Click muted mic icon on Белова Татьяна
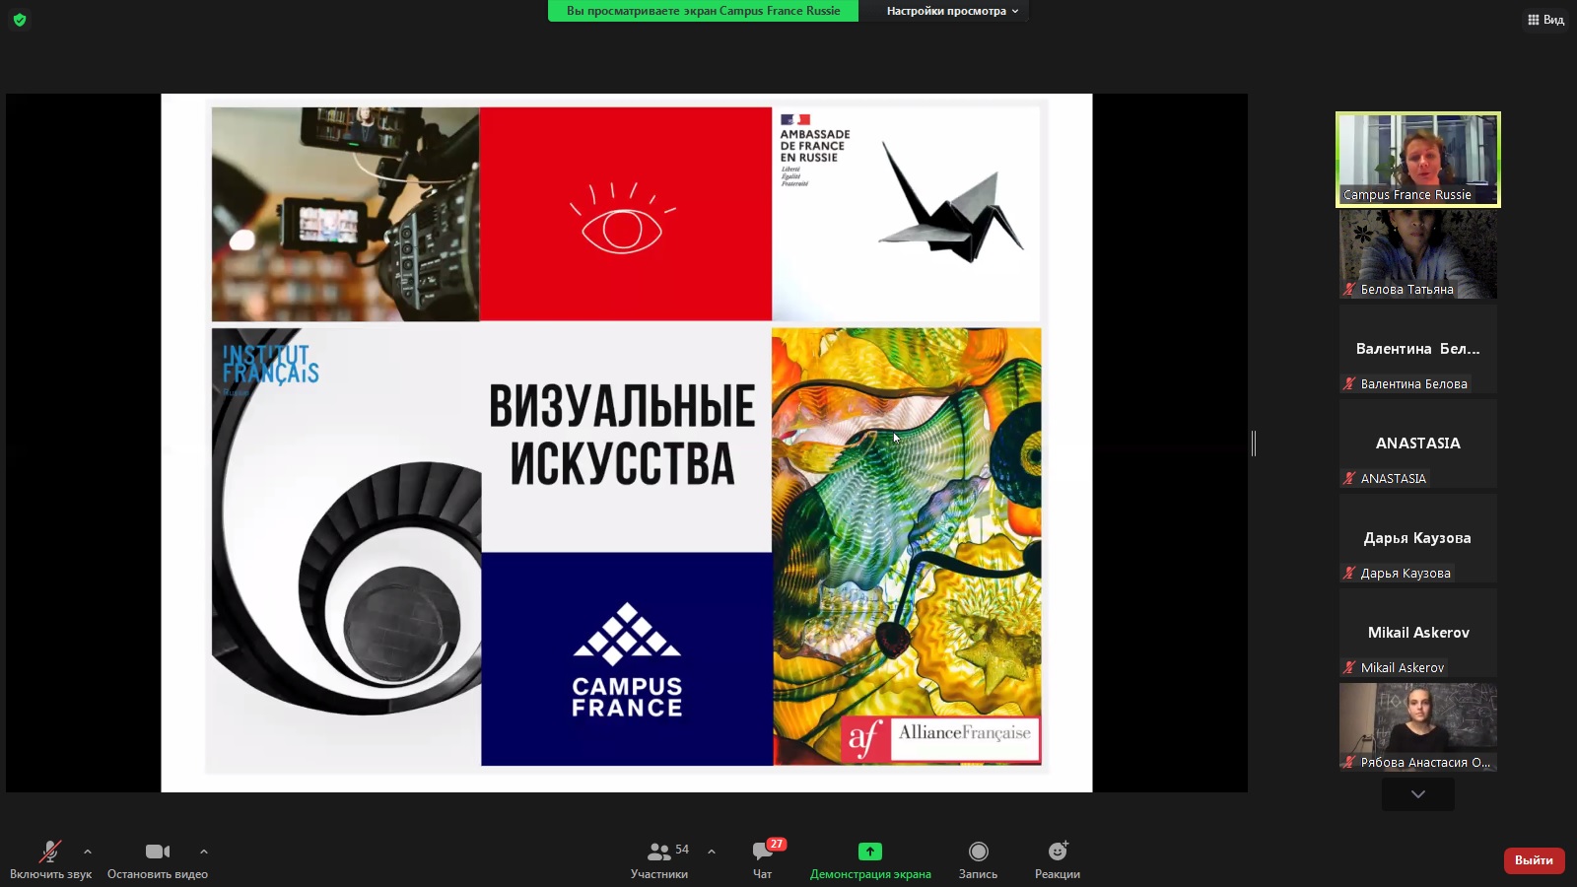Viewport: 1577px width, 887px height. coord(1349,290)
